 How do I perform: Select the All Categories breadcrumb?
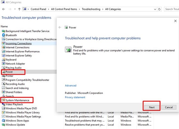click(113, 9)
